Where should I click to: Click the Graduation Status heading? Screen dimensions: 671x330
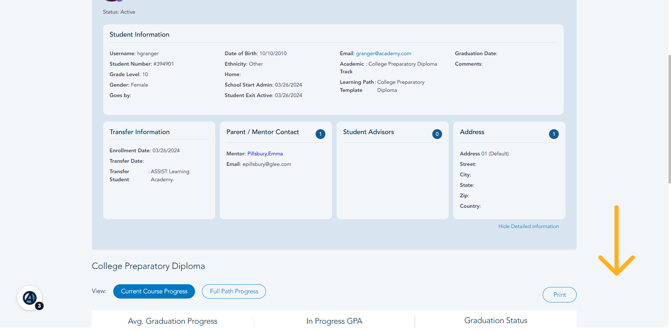click(x=496, y=320)
